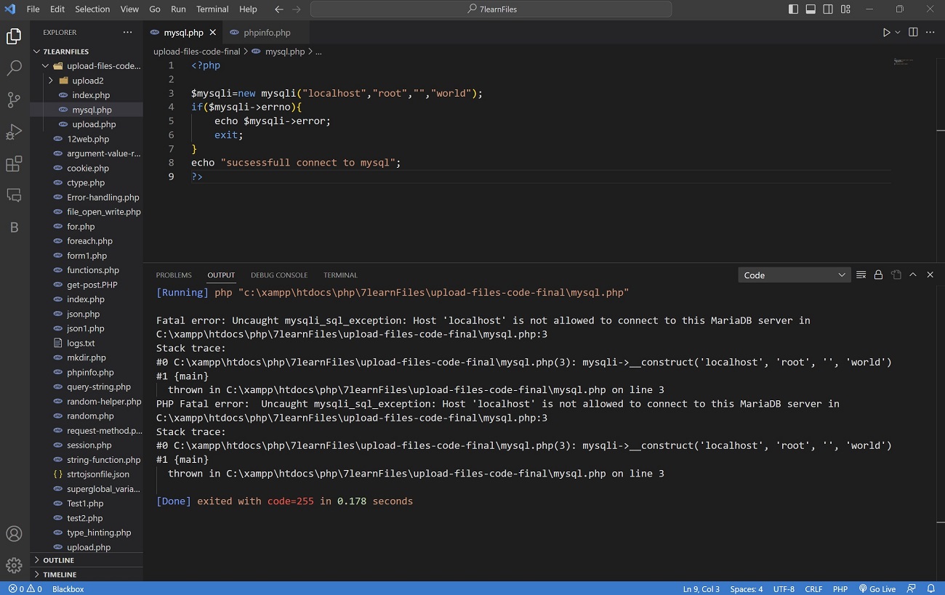Open the chat icon in activity bar
Screen dimensions: 945x595
click(x=14, y=195)
